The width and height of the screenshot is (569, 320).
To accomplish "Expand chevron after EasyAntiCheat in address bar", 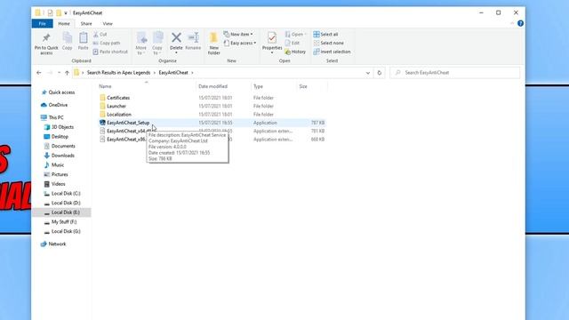I will pos(192,73).
